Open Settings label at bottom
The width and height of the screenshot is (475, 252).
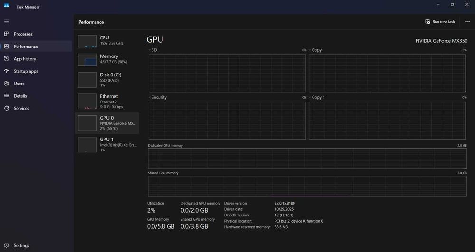[x=21, y=246]
